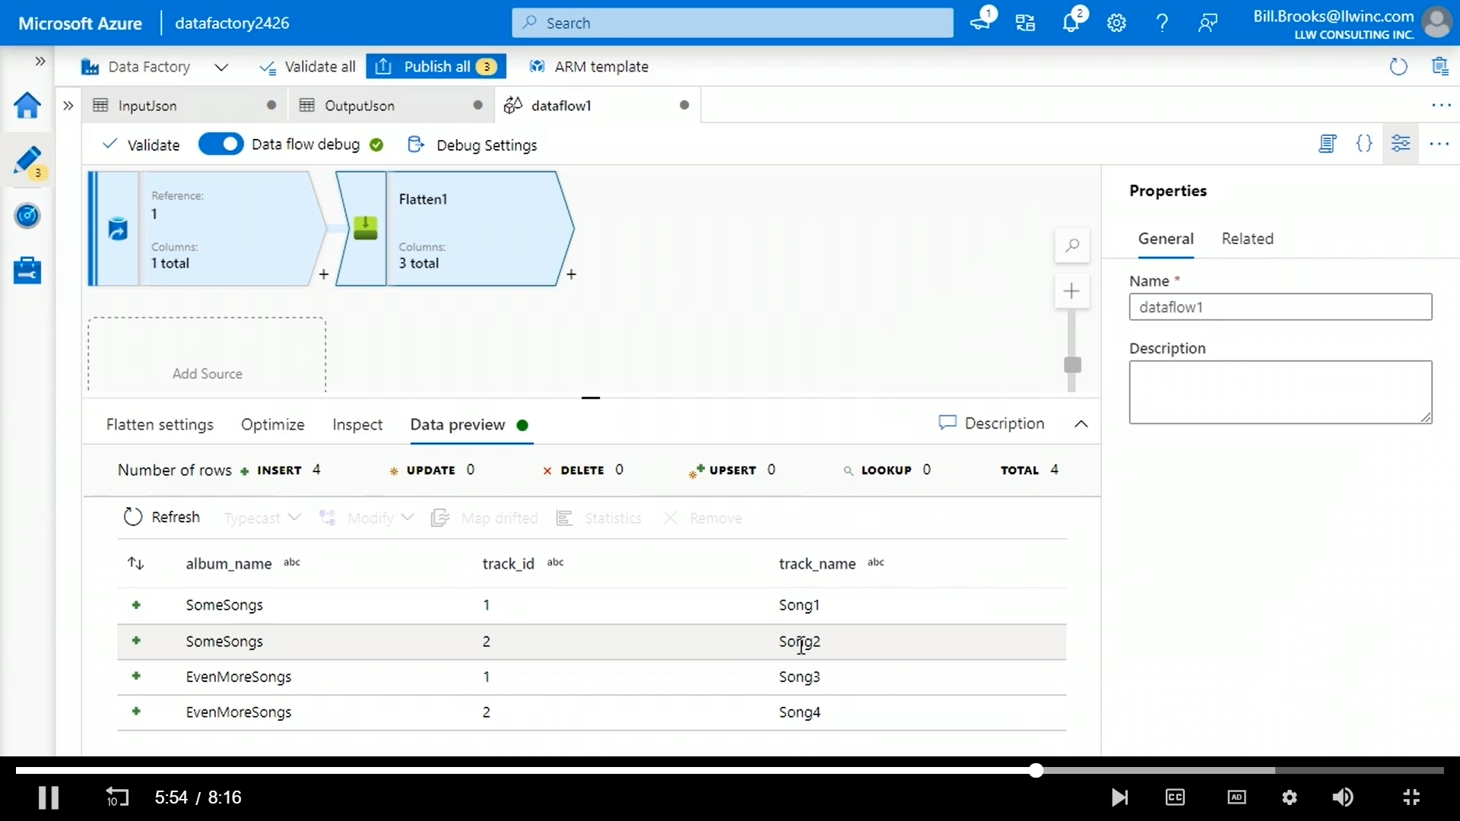Screen dimensions: 1460x821
Task: Switch to the Inspect tab
Action: 357,424
